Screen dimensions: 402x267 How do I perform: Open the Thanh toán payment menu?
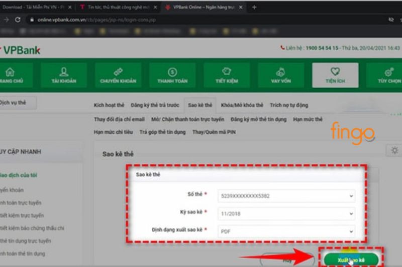(x=172, y=75)
